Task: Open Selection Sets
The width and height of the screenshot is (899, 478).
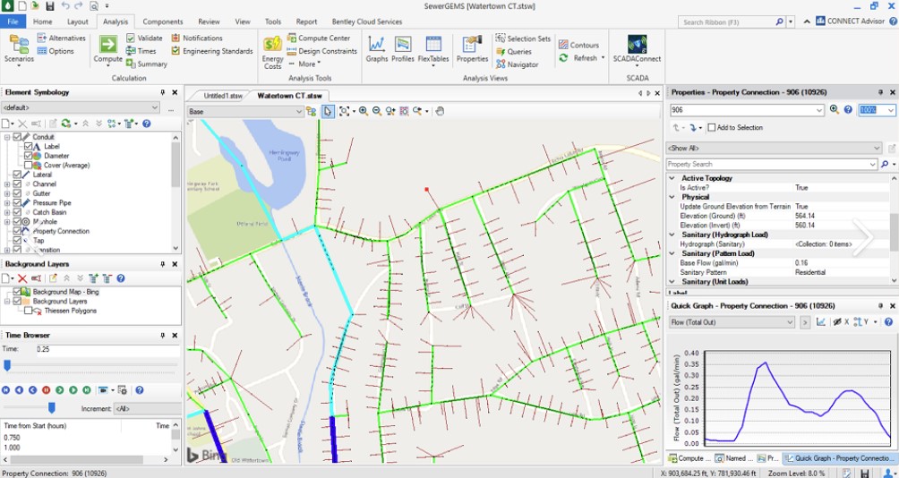Action: [x=523, y=38]
